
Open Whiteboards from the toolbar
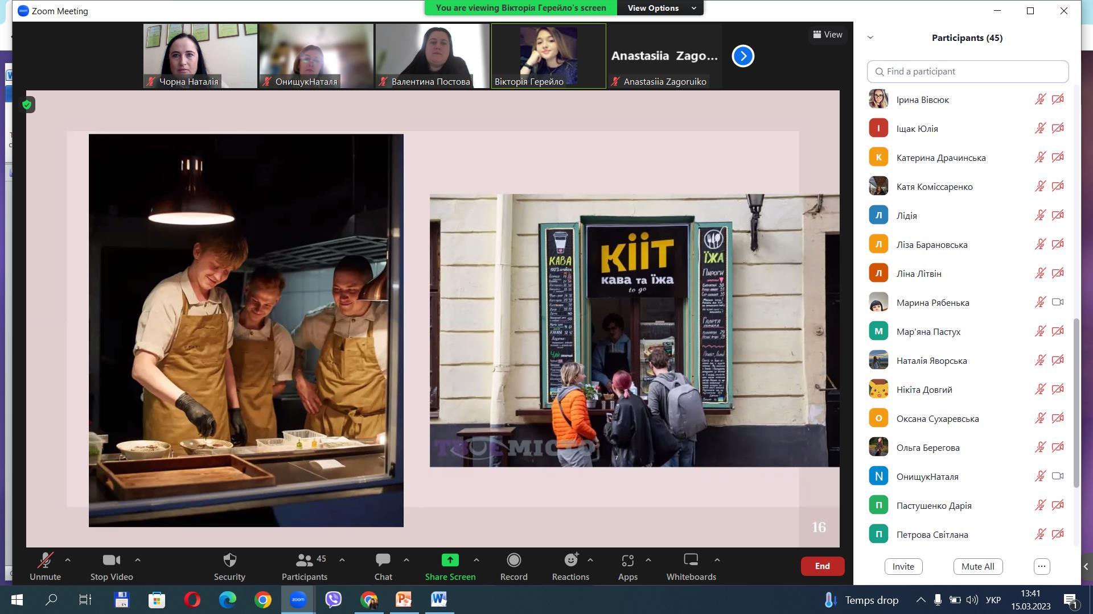pos(691,561)
